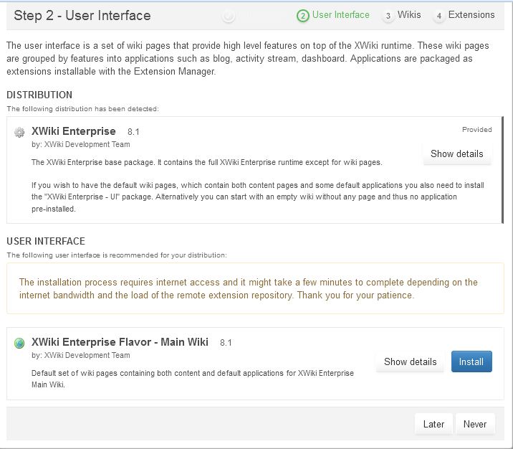Click the 8.1 version next to XWiki Enterprise

[133, 132]
